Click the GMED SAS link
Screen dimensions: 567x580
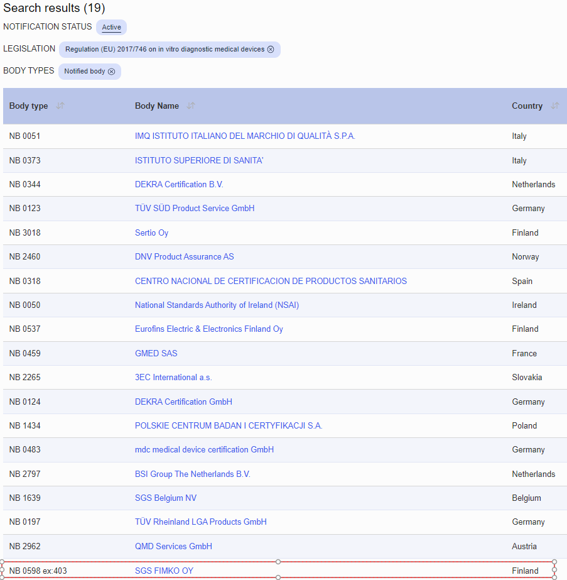pyautogui.click(x=156, y=354)
